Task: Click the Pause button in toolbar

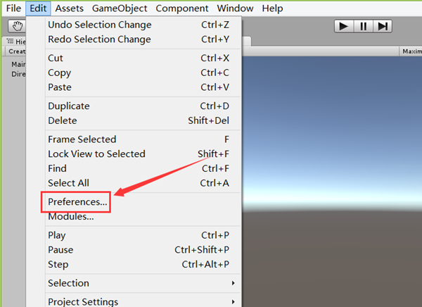Action: tap(363, 26)
